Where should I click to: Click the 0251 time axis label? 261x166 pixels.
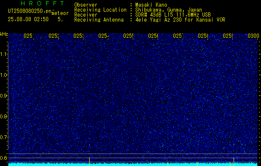[29, 36]
